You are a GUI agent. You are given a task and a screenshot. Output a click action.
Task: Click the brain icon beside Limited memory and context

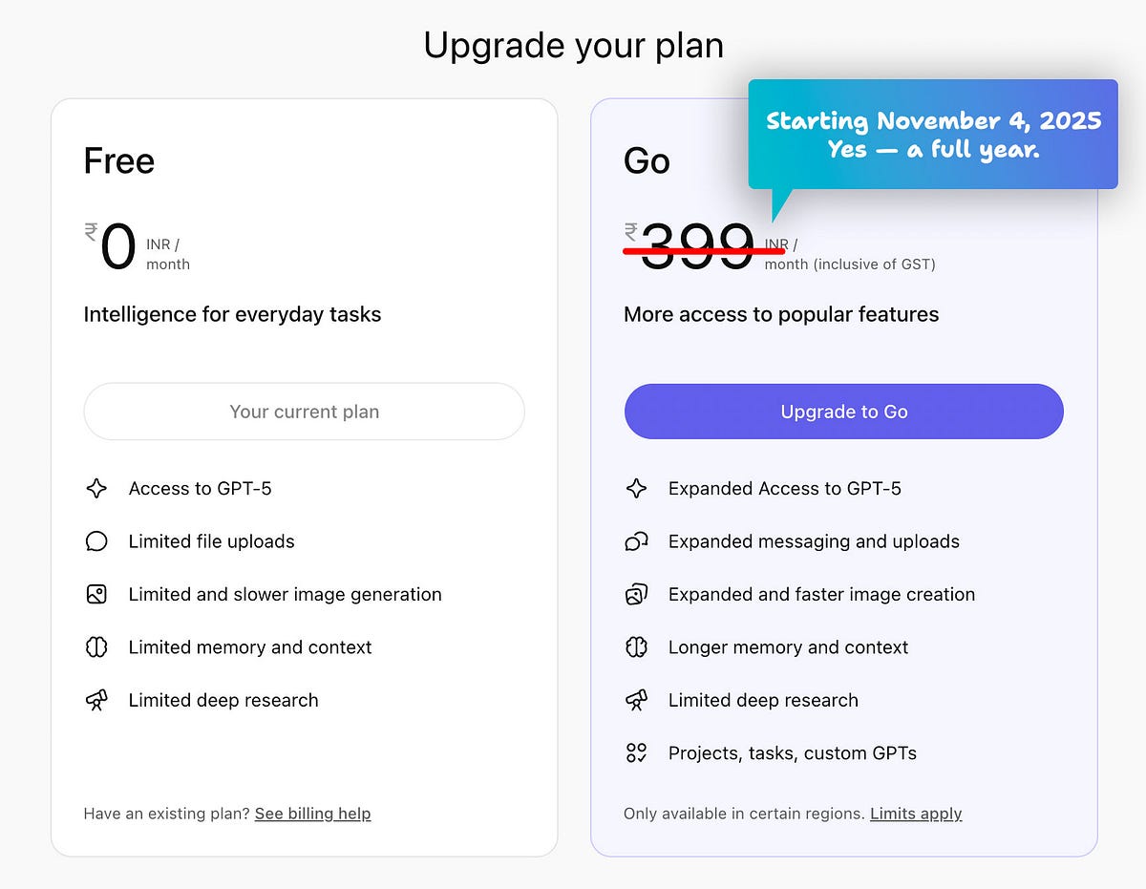(96, 647)
